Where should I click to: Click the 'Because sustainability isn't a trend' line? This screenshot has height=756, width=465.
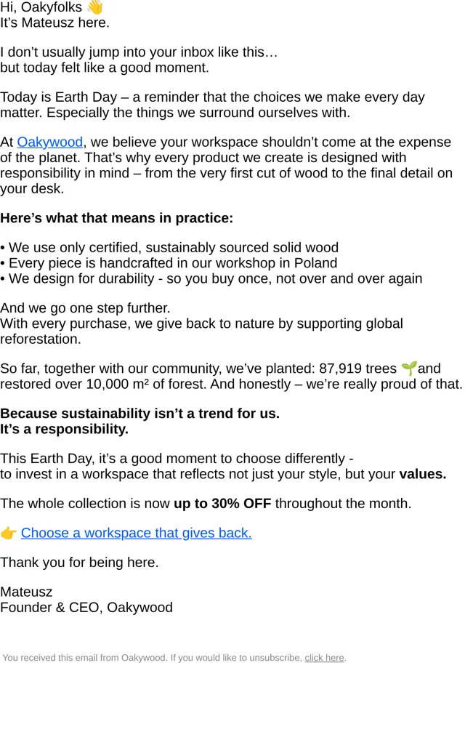139,414
